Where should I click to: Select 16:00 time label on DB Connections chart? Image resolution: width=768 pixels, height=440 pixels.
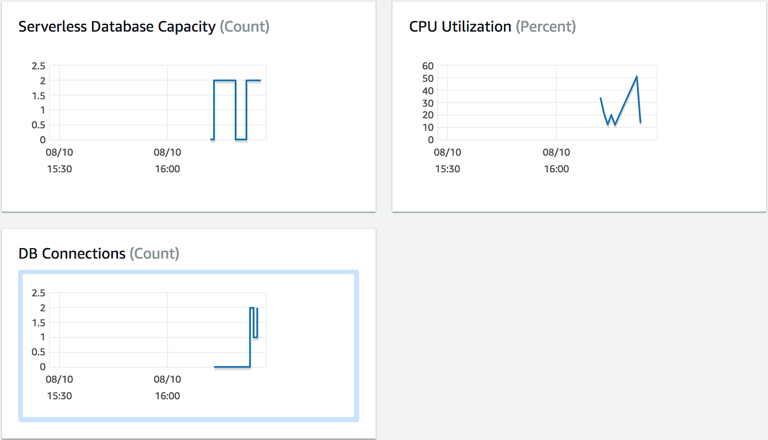click(168, 396)
